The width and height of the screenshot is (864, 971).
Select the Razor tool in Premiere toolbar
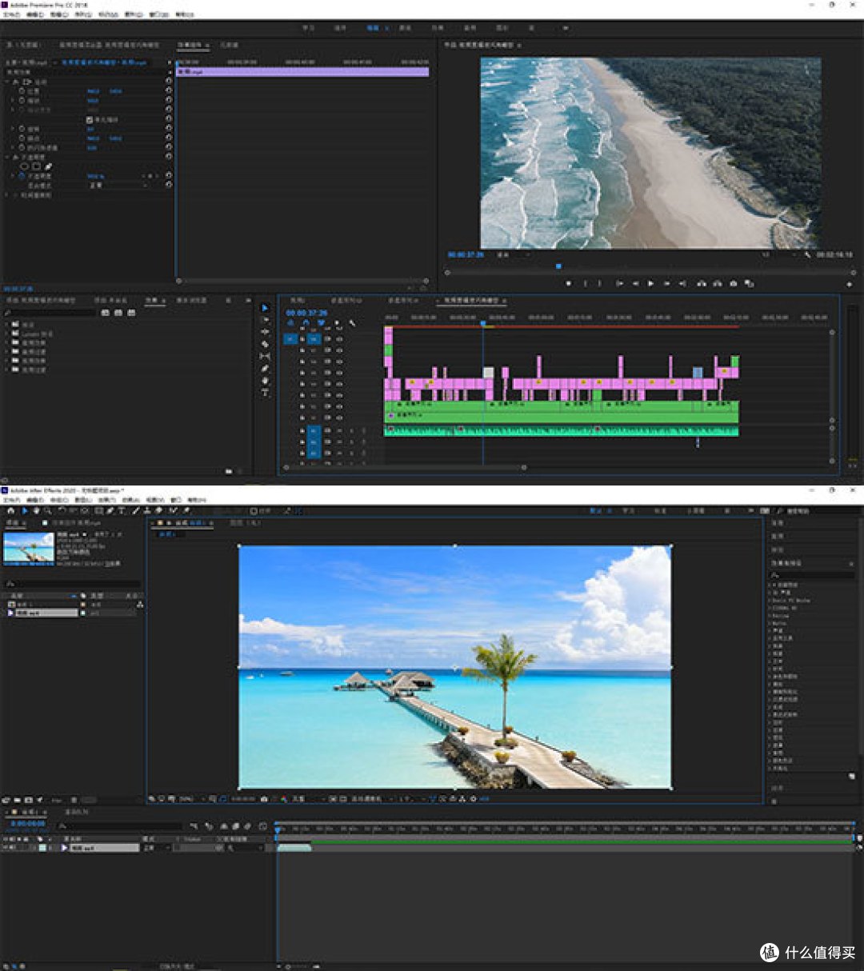(266, 344)
